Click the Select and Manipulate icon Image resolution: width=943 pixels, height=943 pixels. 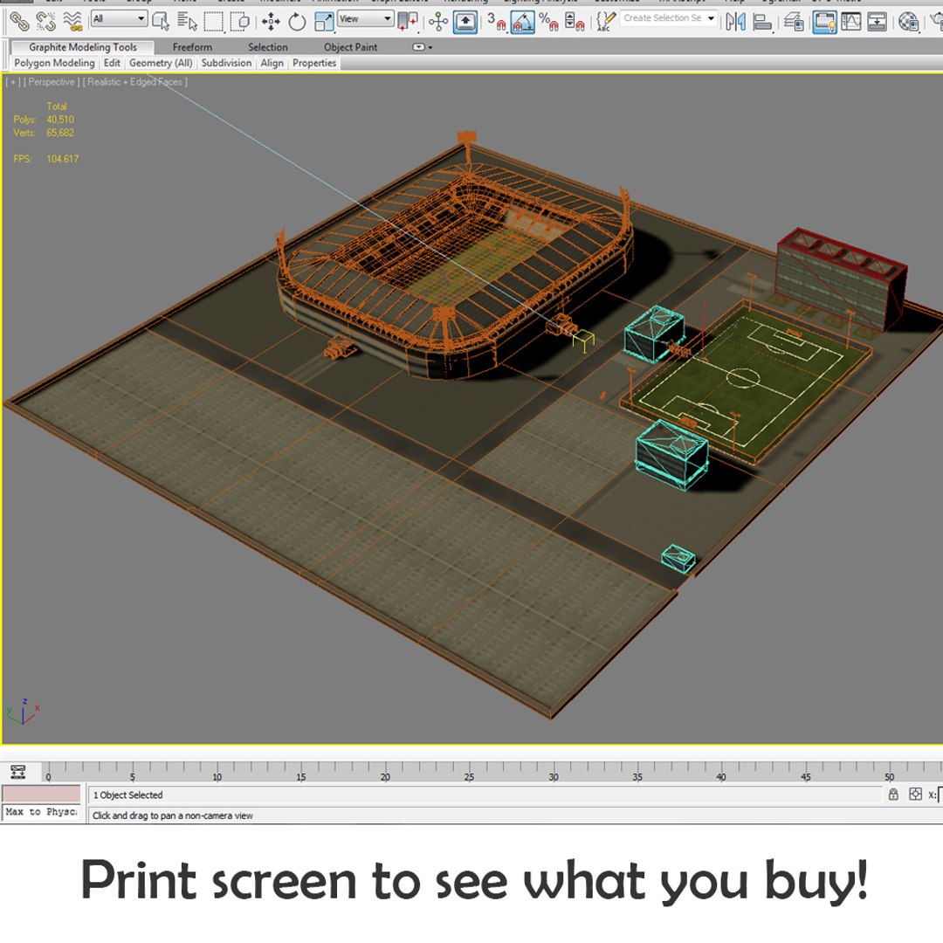click(x=438, y=22)
